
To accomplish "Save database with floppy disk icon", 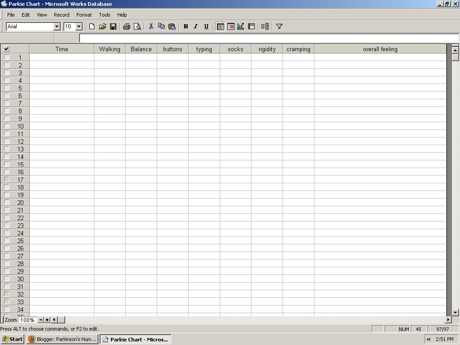I will [113, 27].
